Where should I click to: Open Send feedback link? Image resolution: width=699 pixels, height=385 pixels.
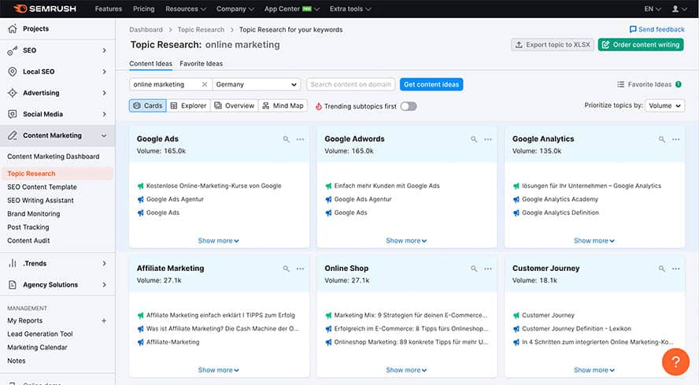(x=656, y=29)
